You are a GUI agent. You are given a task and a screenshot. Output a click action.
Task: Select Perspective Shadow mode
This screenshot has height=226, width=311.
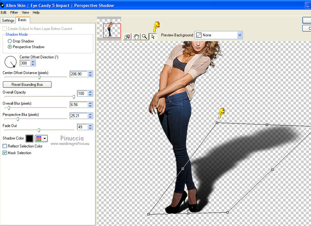[x=10, y=47]
